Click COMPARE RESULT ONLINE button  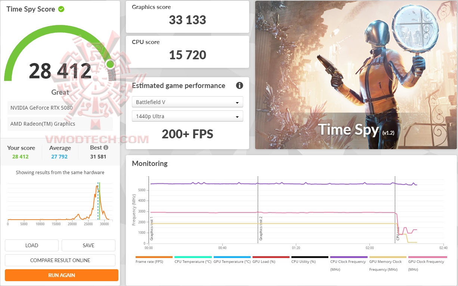pyautogui.click(x=60, y=260)
